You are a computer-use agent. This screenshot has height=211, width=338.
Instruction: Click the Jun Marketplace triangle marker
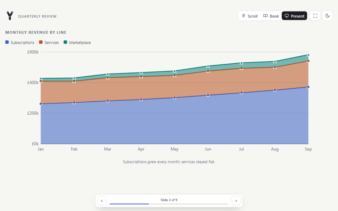pos(208,66)
